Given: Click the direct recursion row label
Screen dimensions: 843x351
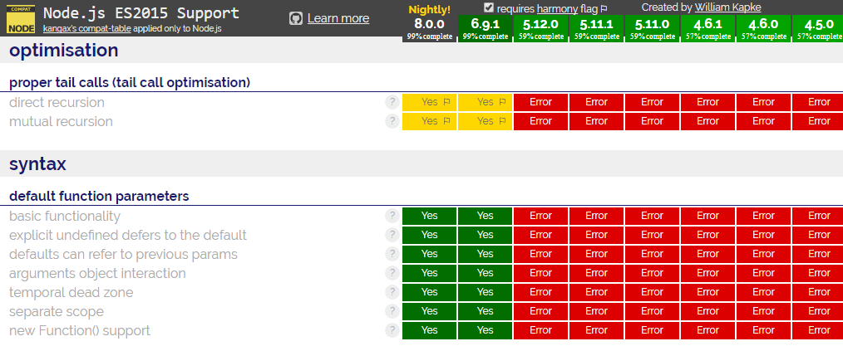Looking at the screenshot, I should pos(57,102).
